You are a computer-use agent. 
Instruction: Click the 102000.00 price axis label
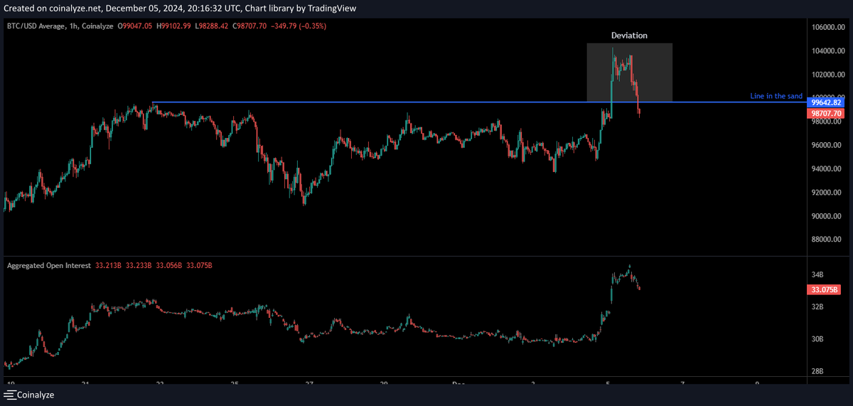click(828, 74)
